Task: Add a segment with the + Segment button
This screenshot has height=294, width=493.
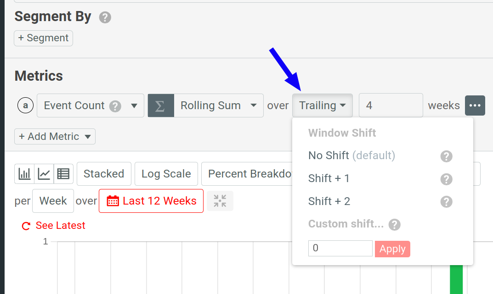Action: point(43,38)
